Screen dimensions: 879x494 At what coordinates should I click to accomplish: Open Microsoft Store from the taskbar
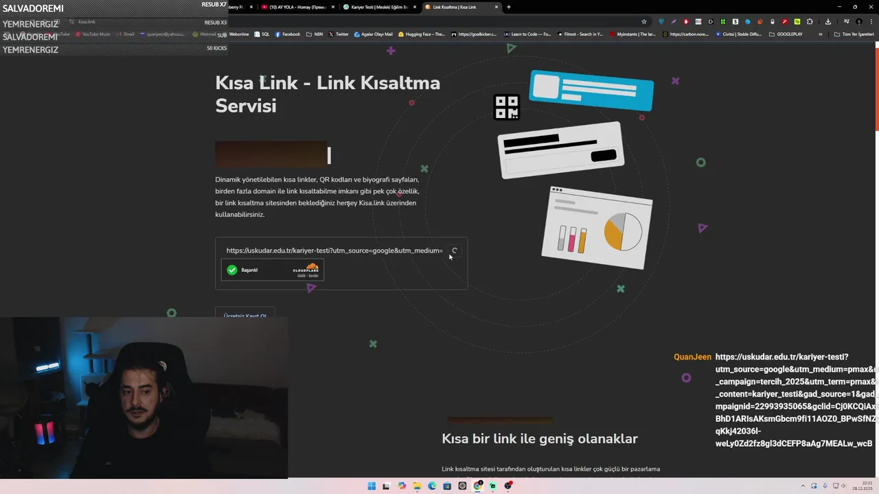[x=447, y=486]
